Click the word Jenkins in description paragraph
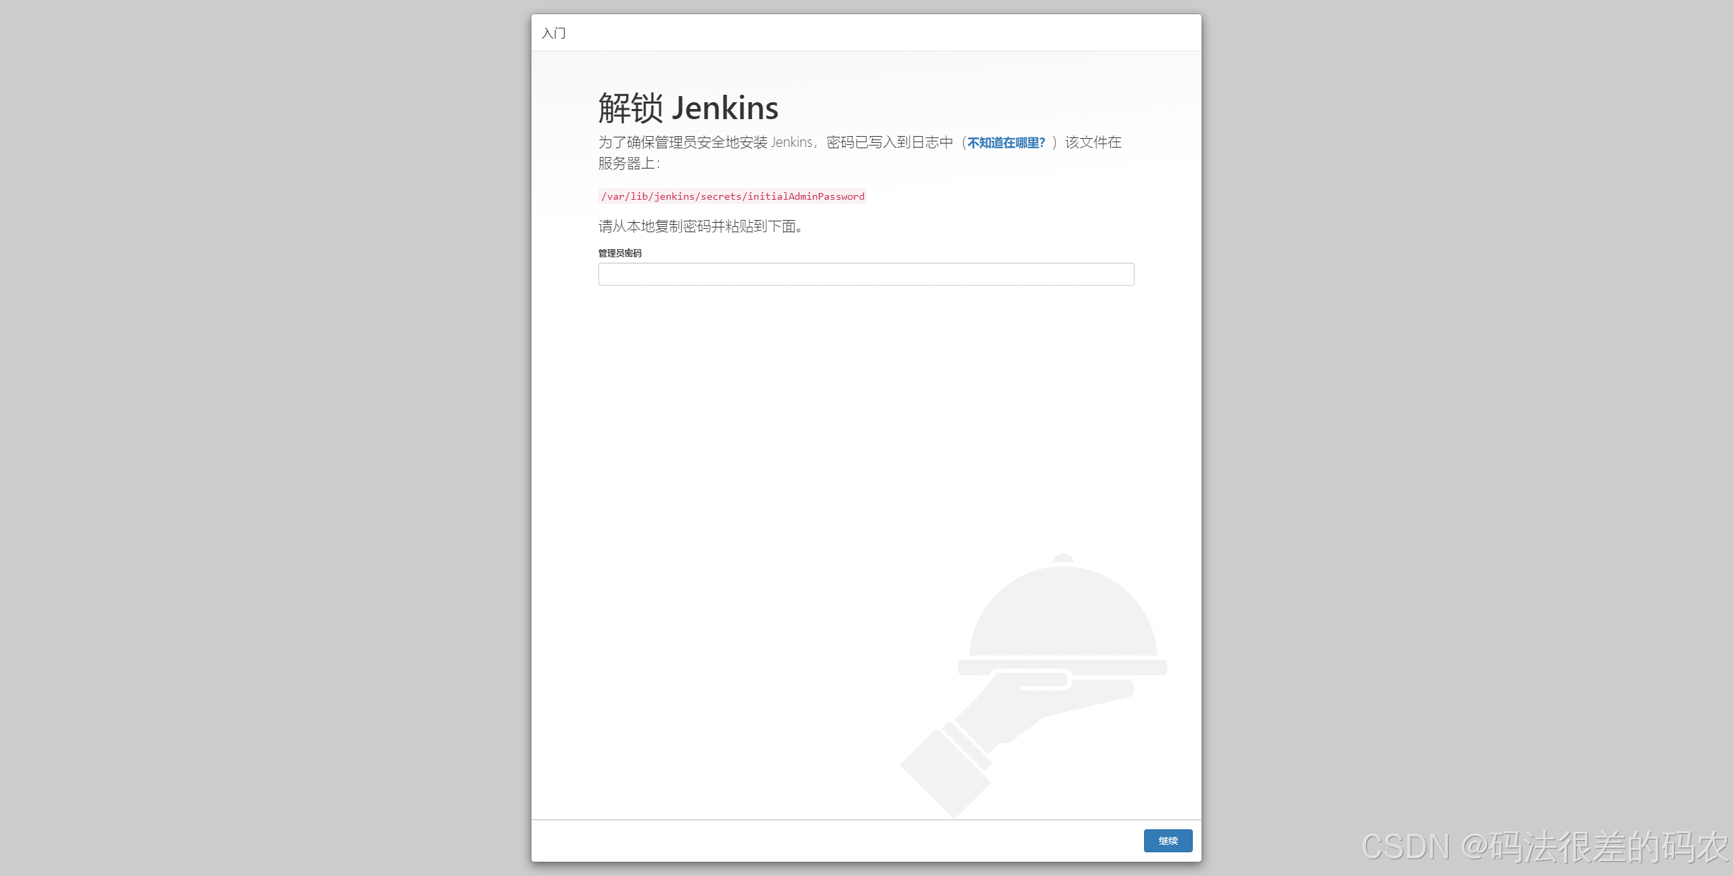Screen dimensions: 1733x876 [x=791, y=143]
